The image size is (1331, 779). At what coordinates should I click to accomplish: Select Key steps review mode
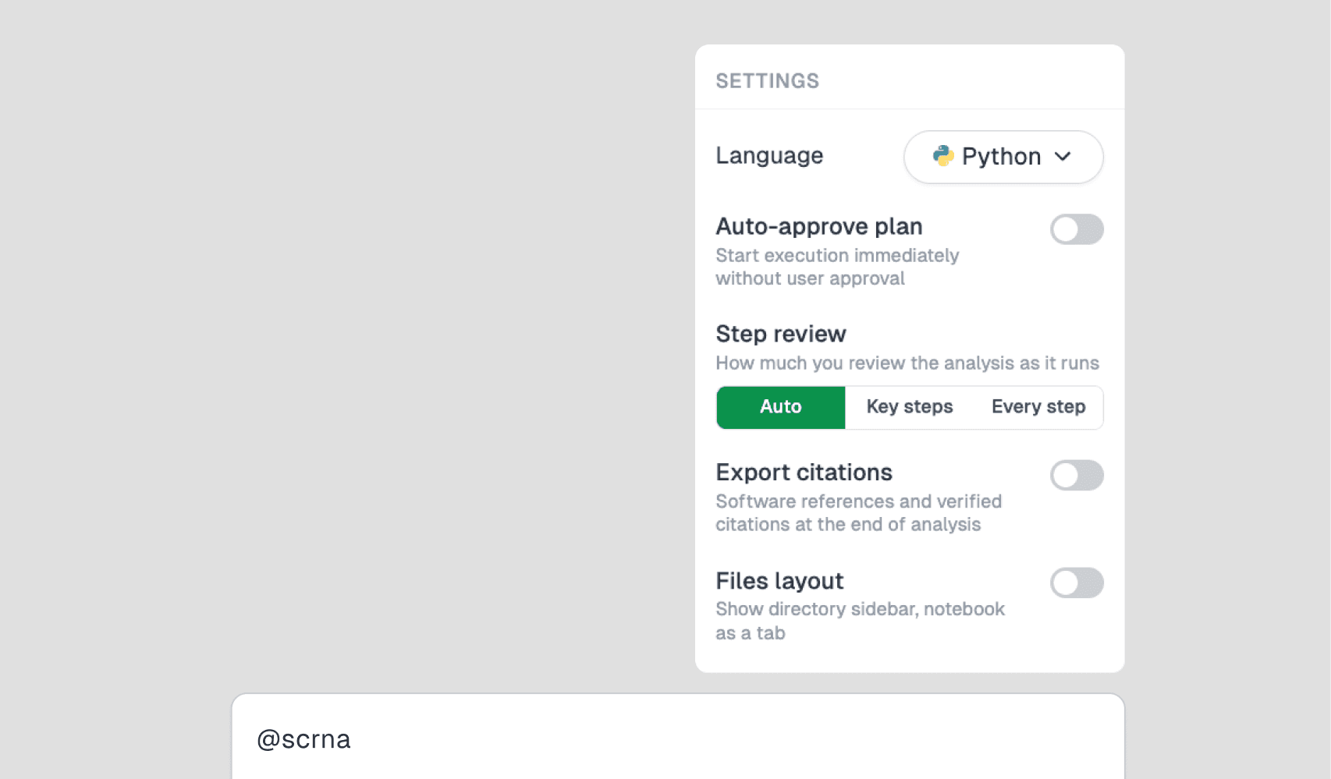pos(910,407)
